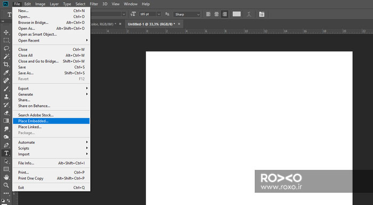Choose New from File menu

coord(51,11)
